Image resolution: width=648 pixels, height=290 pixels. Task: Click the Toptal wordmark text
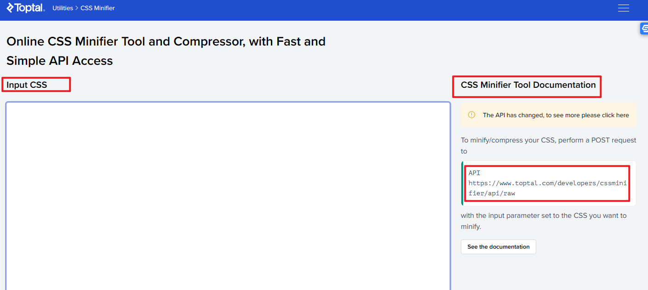click(29, 8)
